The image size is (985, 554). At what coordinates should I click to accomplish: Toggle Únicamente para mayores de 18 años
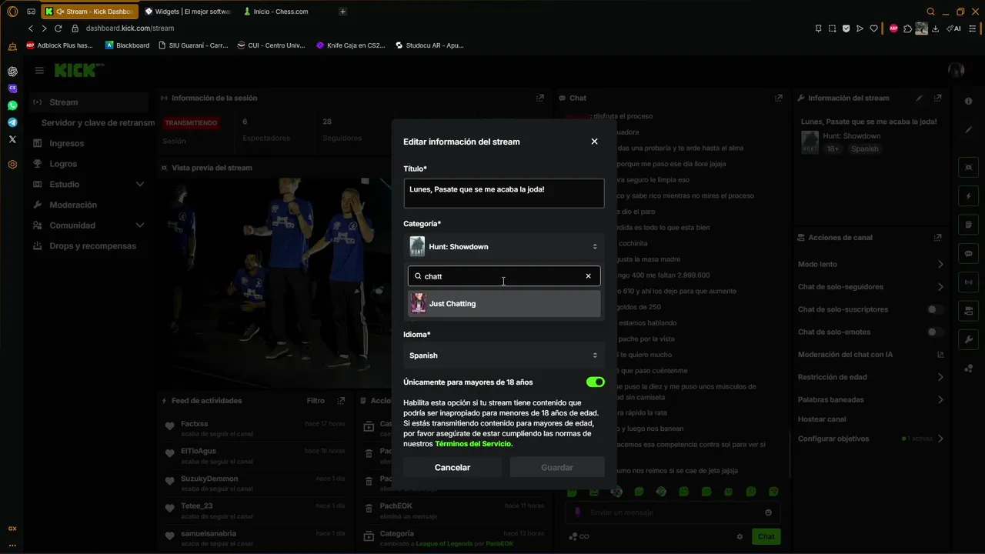595,382
